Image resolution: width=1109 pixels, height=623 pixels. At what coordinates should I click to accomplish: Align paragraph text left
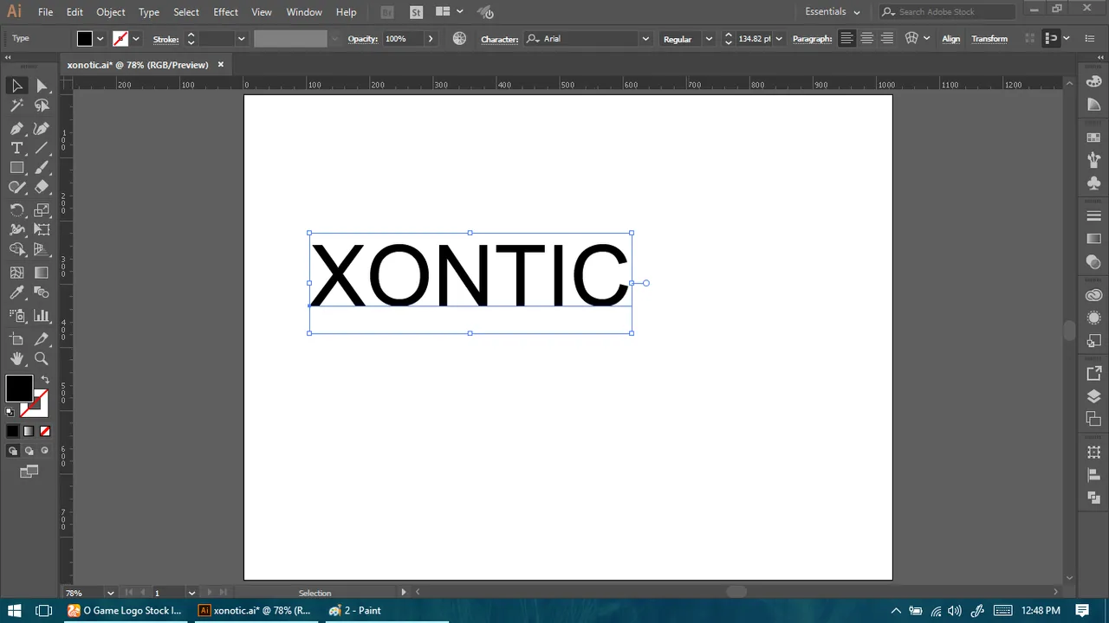coord(846,39)
